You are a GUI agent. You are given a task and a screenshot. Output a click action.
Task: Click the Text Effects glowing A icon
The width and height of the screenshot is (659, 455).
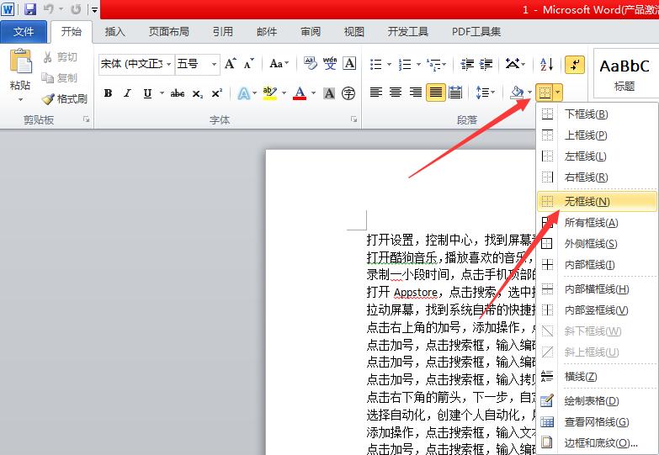click(x=244, y=93)
